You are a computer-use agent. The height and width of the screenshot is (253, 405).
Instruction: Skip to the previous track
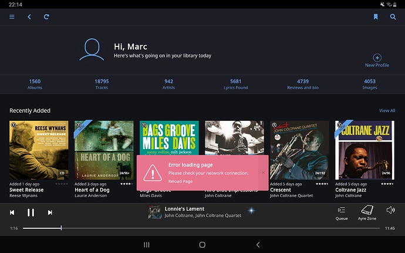[12, 212]
